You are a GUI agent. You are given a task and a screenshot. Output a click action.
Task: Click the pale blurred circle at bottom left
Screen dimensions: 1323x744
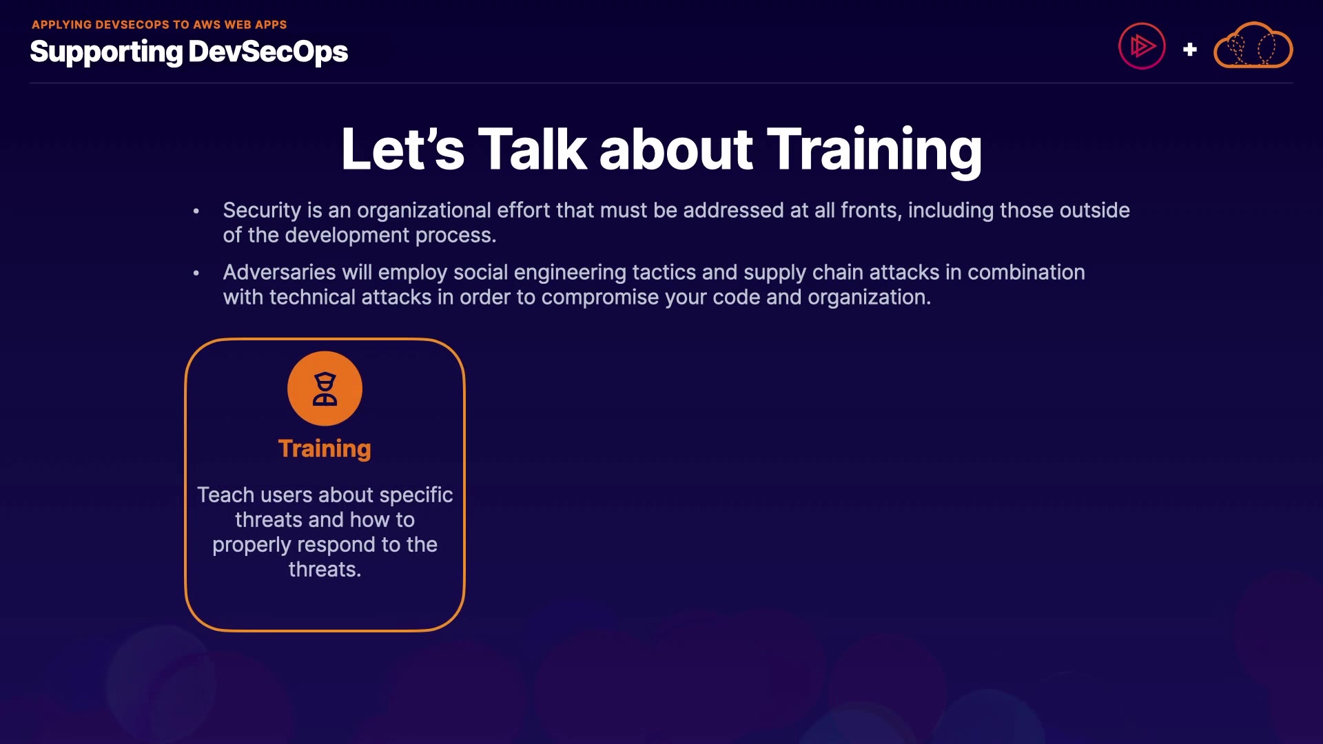pos(162,682)
